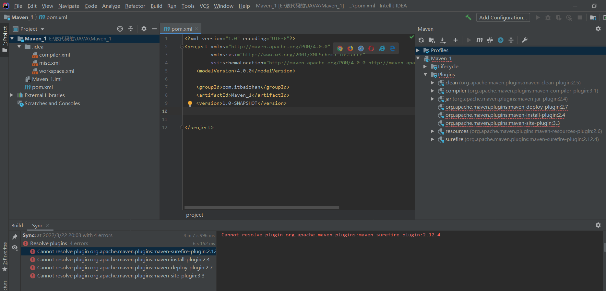Collapse all in the Project panel
Screen dimensions: 606x291
[131, 29]
